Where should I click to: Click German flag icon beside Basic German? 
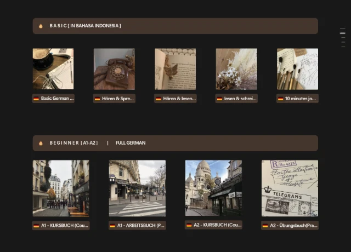36,99
